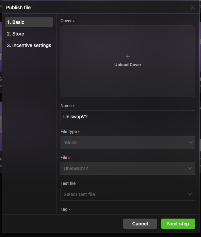
Task: Click the Tag field label
Action: point(64,209)
